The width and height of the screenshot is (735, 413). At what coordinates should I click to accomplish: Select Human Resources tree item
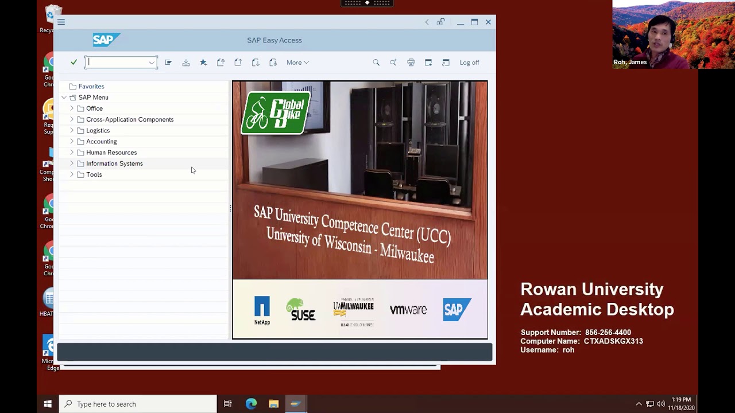(x=111, y=152)
